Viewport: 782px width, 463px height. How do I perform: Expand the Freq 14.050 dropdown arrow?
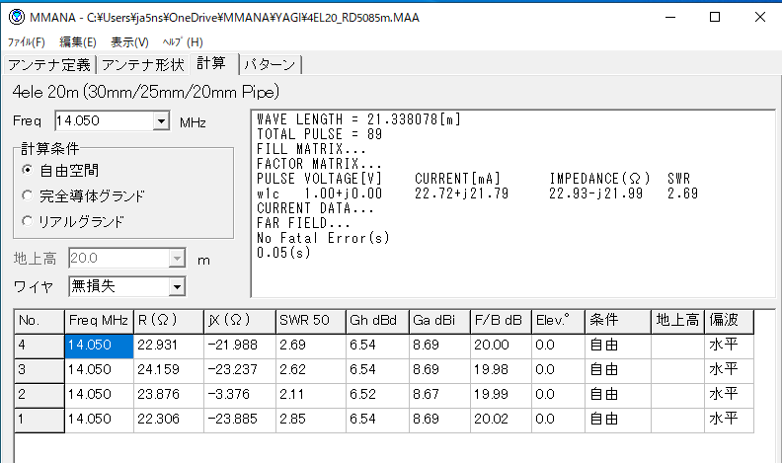pos(162,121)
